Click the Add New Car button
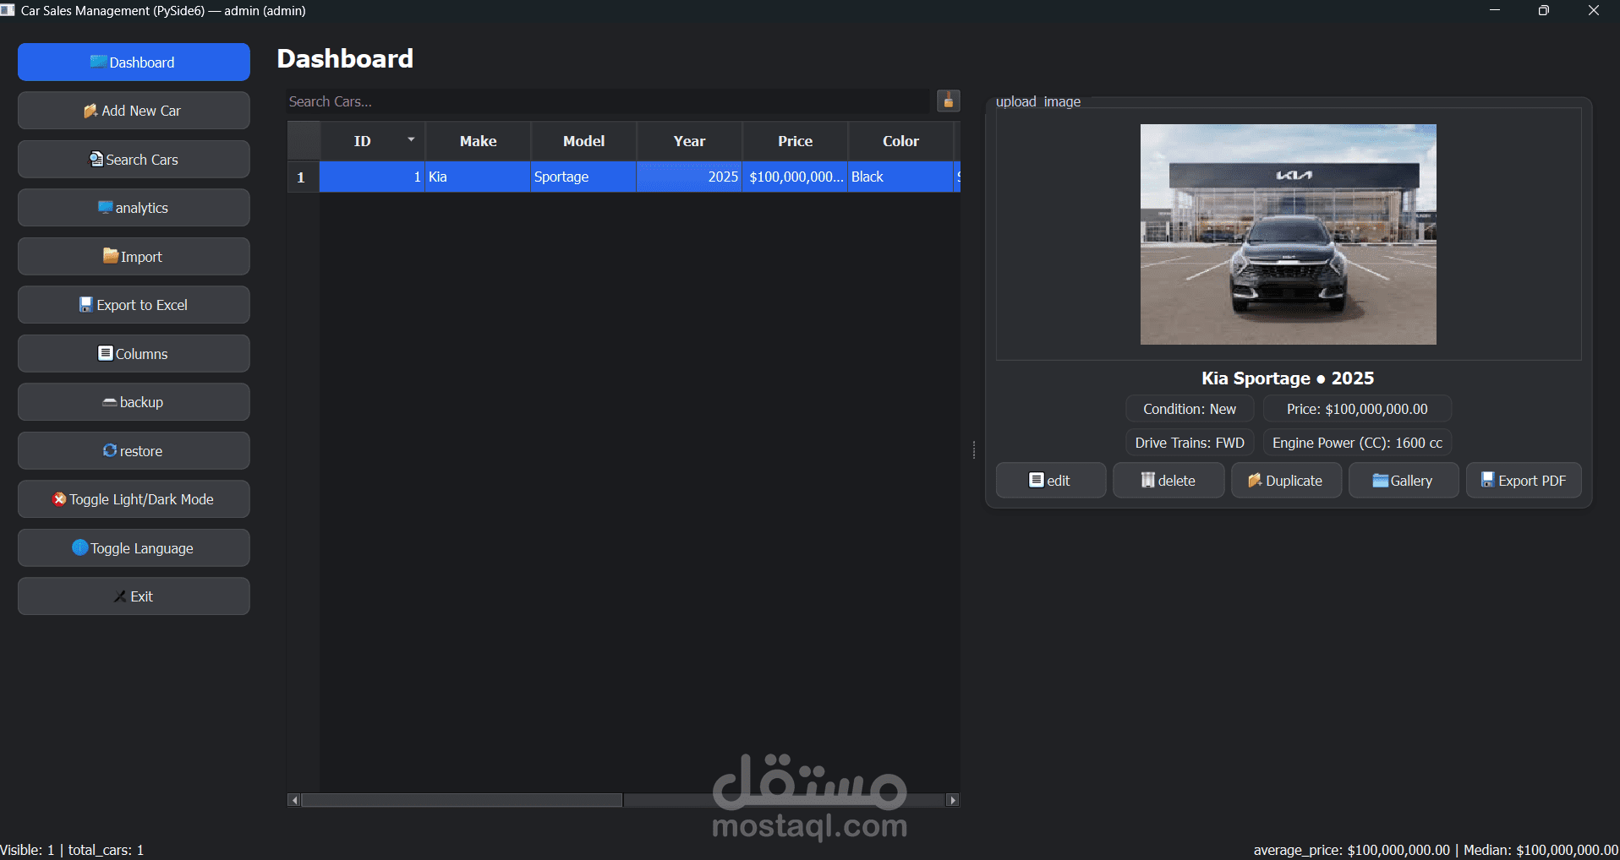 (x=134, y=111)
